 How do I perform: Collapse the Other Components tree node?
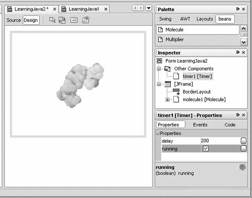click(x=159, y=69)
